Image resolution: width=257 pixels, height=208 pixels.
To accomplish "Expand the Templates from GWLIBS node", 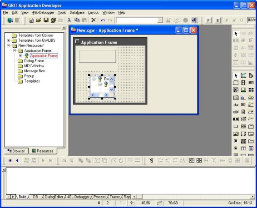I will pos(8,40).
